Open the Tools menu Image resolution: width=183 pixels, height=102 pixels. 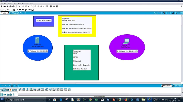click(19, 4)
